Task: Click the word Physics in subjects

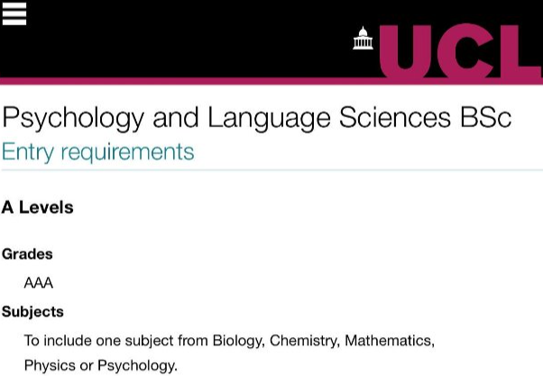Action: 50,365
